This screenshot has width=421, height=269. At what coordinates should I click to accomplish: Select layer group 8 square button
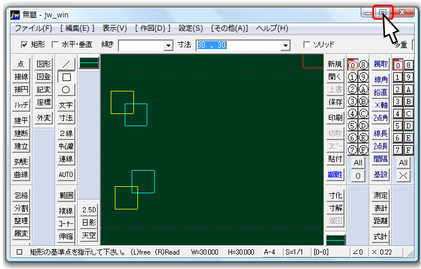tap(409, 65)
